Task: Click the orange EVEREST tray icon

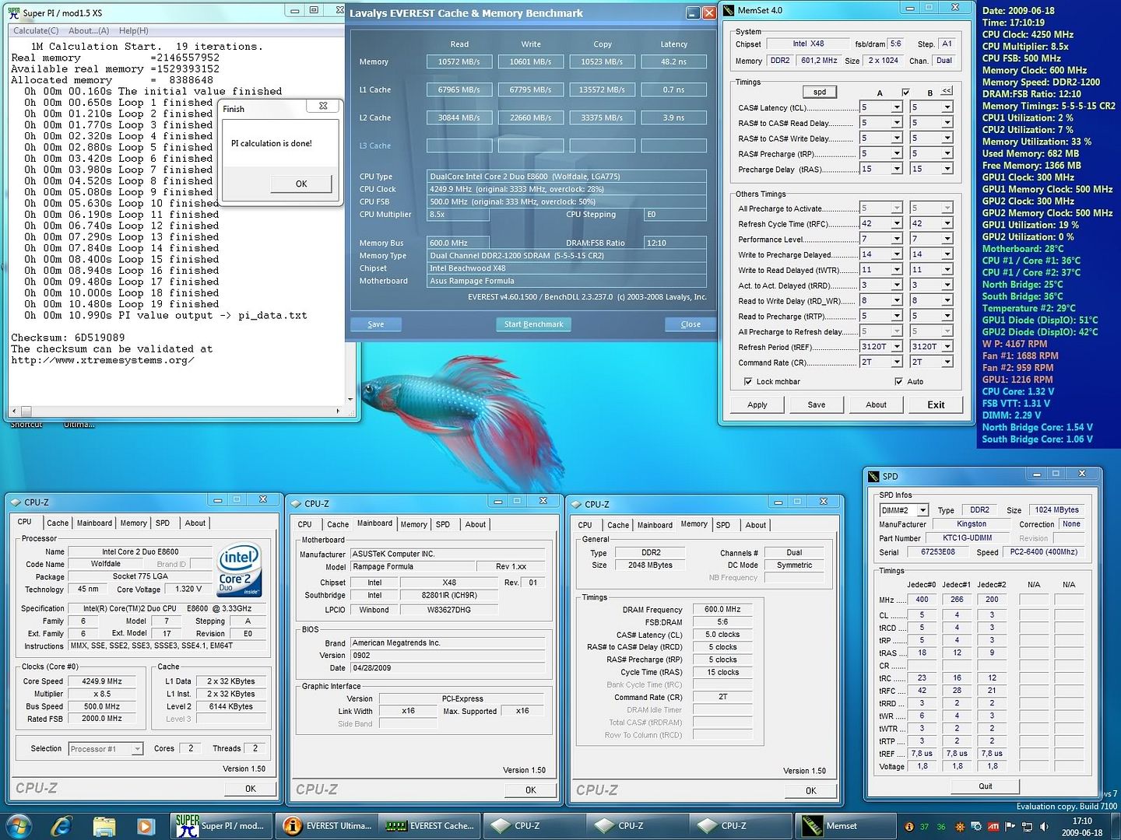Action: click(x=909, y=827)
